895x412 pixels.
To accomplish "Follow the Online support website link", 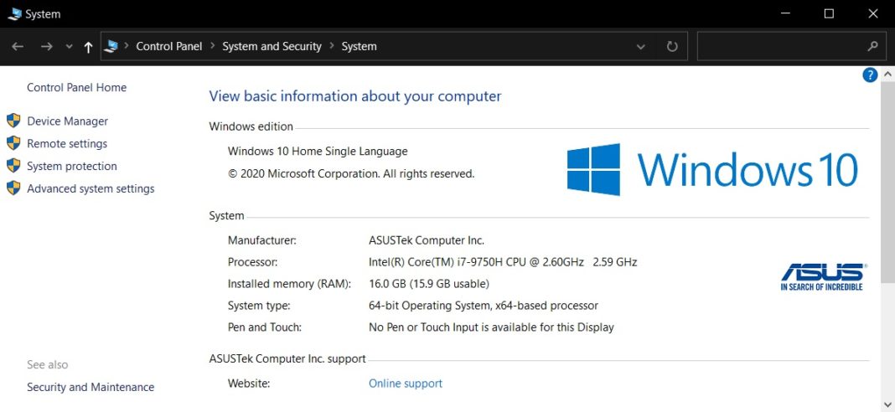I will tap(406, 384).
